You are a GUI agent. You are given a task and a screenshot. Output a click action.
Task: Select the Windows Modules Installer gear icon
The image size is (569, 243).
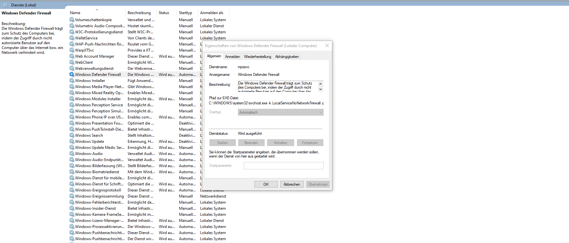pos(72,99)
